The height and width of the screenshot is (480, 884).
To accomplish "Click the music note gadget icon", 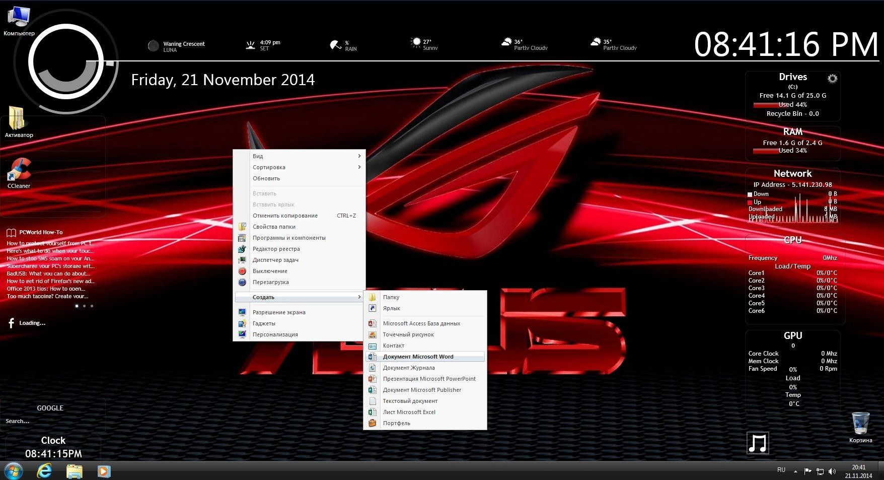I will pyautogui.click(x=758, y=443).
